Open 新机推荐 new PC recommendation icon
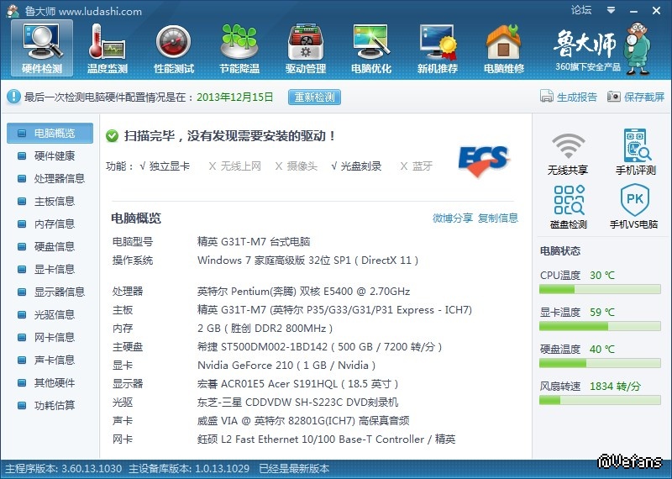This screenshot has height=479, width=672. pos(438,48)
